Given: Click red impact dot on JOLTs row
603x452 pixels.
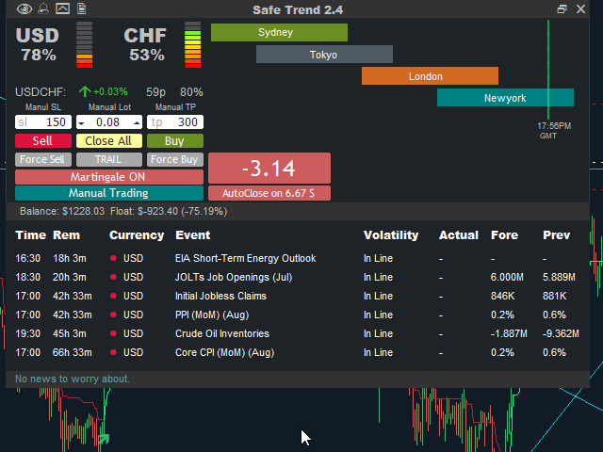Looking at the screenshot, I should coord(113,277).
